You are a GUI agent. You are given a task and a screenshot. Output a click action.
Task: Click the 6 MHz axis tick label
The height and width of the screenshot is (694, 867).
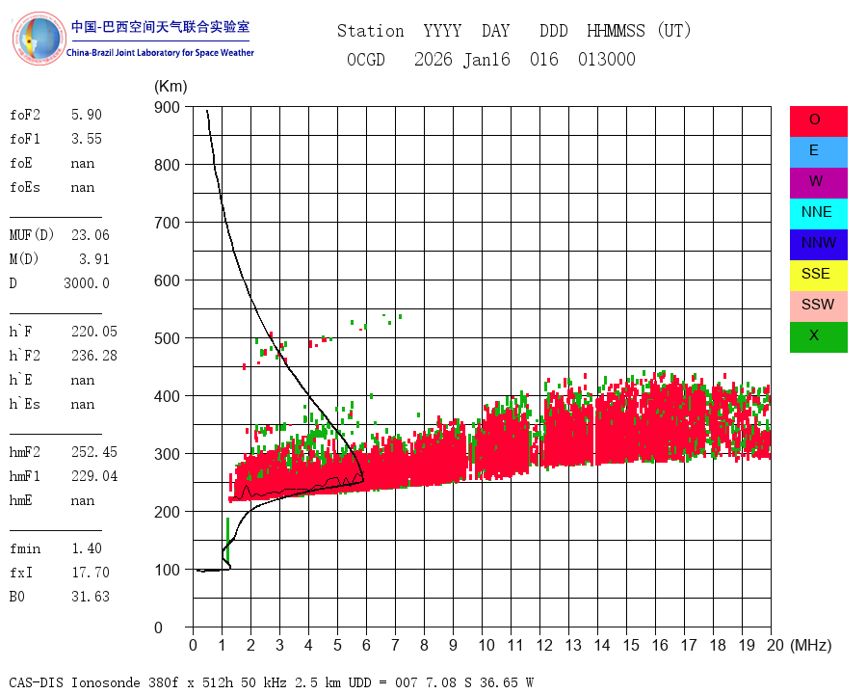(366, 645)
